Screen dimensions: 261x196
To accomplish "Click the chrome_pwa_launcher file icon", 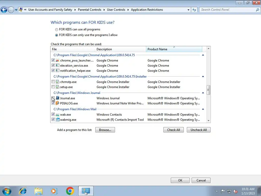I will pyautogui.click(x=57, y=60).
